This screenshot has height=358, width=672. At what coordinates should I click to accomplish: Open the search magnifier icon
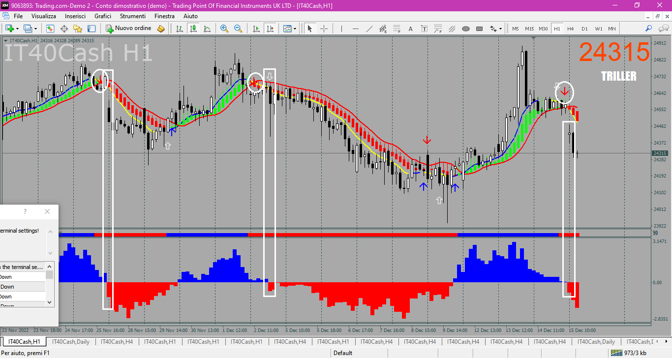point(649,29)
